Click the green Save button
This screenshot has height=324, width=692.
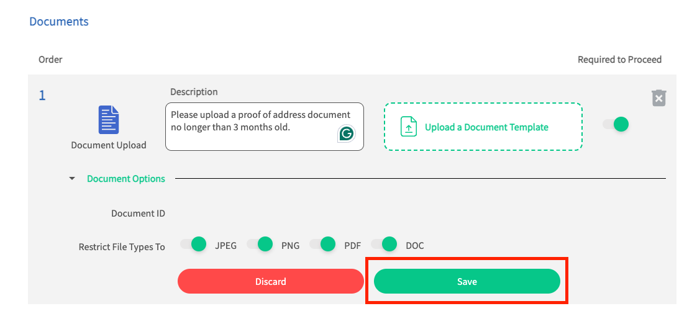(467, 281)
